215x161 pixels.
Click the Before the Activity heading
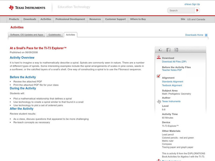click(23, 77)
